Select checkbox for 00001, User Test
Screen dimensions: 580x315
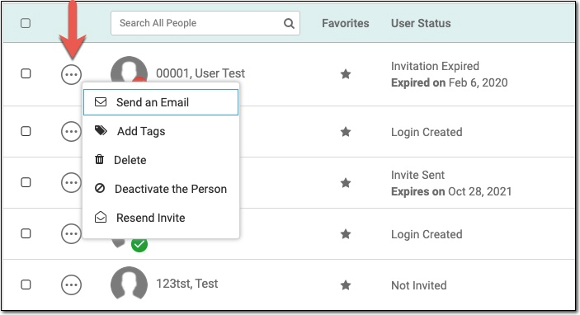click(26, 73)
